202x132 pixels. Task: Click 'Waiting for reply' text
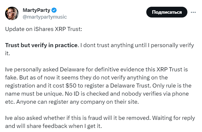174,118
